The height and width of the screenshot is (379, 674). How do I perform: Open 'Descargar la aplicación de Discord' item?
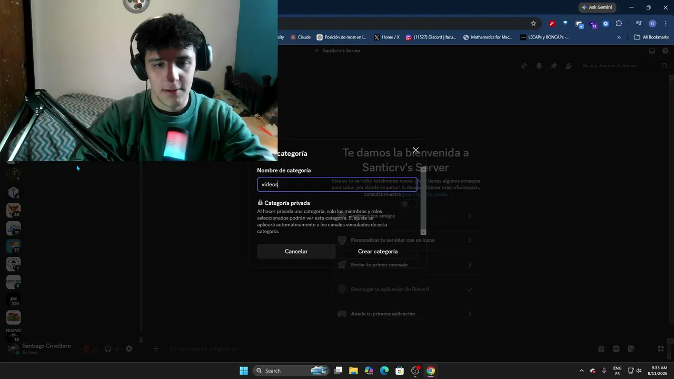coord(405,289)
